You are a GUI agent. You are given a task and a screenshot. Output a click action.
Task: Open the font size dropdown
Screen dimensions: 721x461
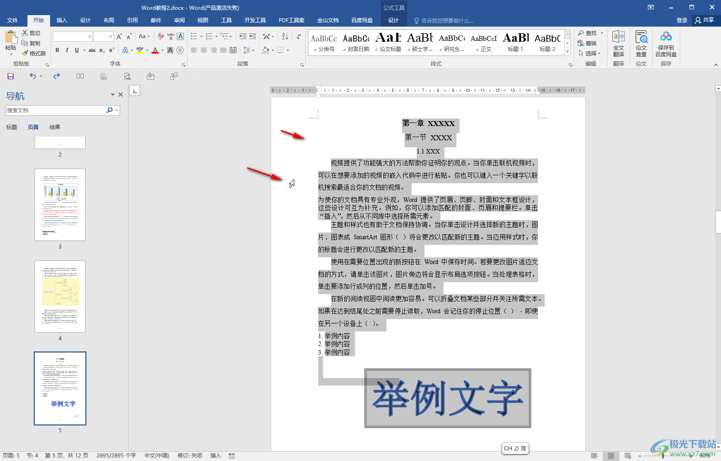point(110,36)
